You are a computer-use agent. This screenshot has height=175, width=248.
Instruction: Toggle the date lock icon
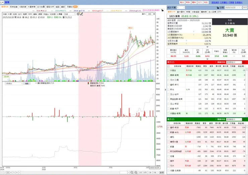[218, 8]
